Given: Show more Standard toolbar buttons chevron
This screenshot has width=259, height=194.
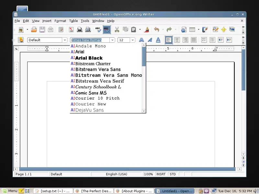Looking at the screenshot, I should [x=243, y=27].
